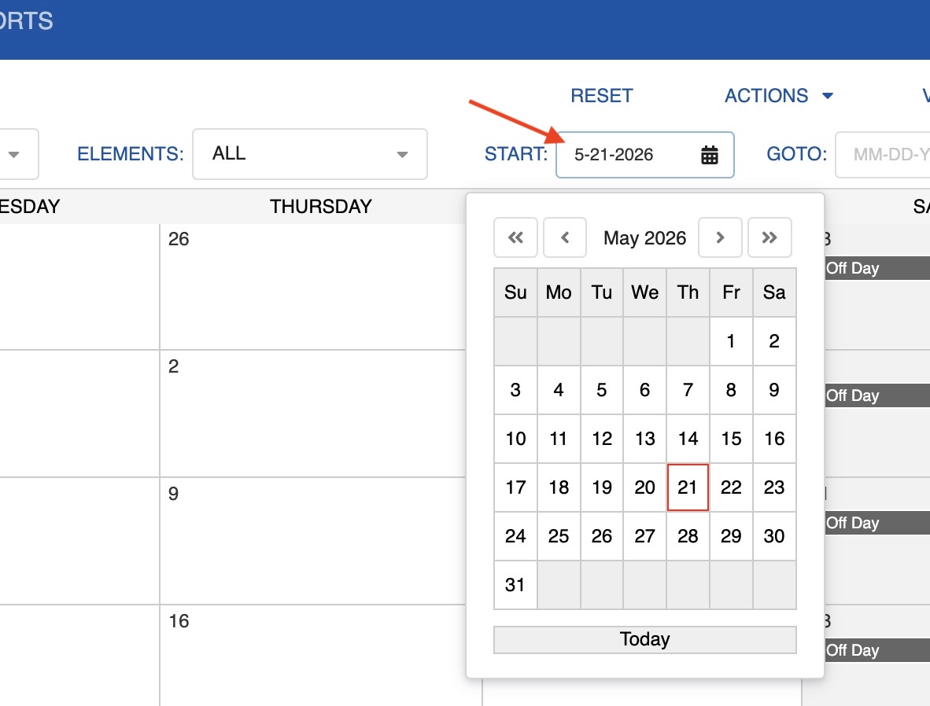The width and height of the screenshot is (930, 706).
Task: Open the ELEMENTS dropdown showing ALL
Action: tap(310, 154)
